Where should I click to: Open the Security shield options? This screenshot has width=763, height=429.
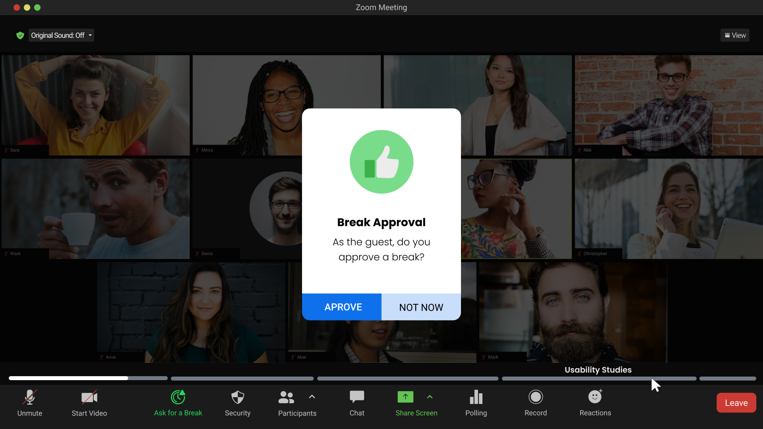click(238, 397)
